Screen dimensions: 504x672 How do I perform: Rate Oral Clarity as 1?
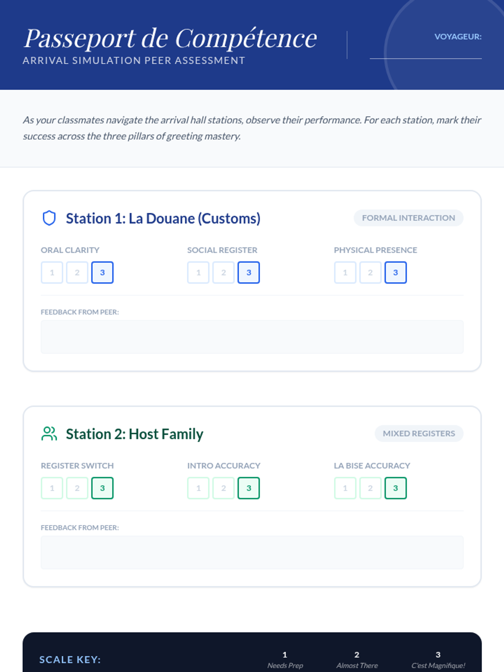52,273
